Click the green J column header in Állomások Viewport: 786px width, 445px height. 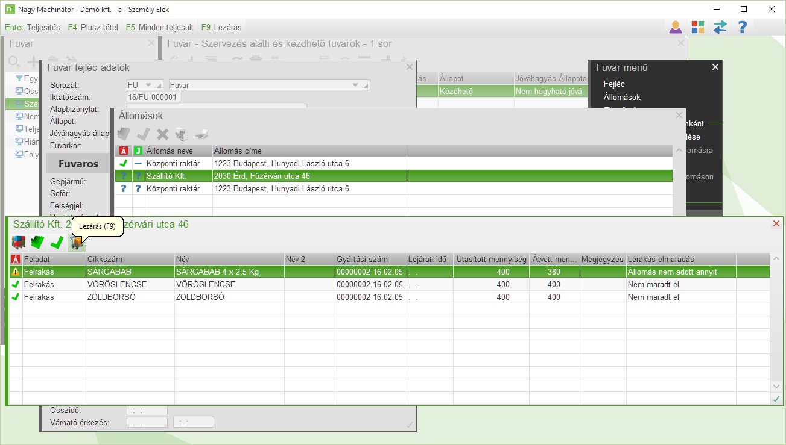(138, 151)
